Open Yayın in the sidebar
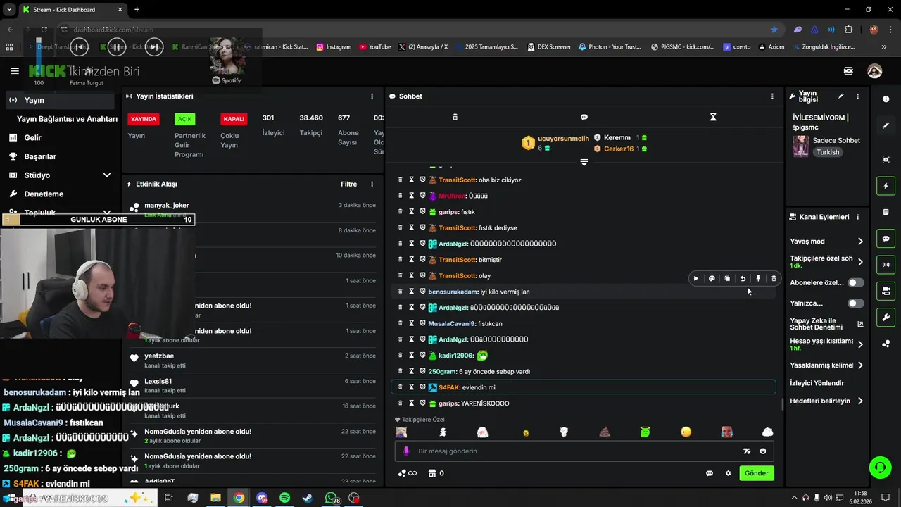Screen dimensions: 901x507 [x=60, y=100]
